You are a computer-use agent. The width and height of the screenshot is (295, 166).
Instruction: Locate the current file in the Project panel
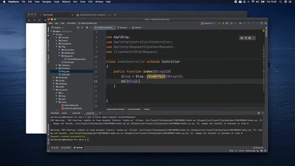78,28
